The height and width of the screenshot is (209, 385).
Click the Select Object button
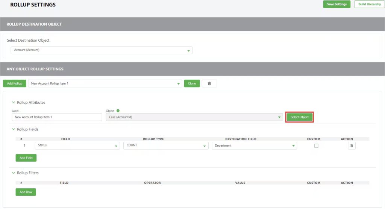tap(300, 117)
